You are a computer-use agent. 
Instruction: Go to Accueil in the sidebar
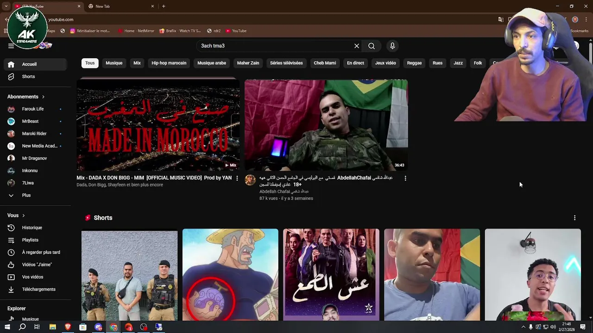click(x=35, y=64)
